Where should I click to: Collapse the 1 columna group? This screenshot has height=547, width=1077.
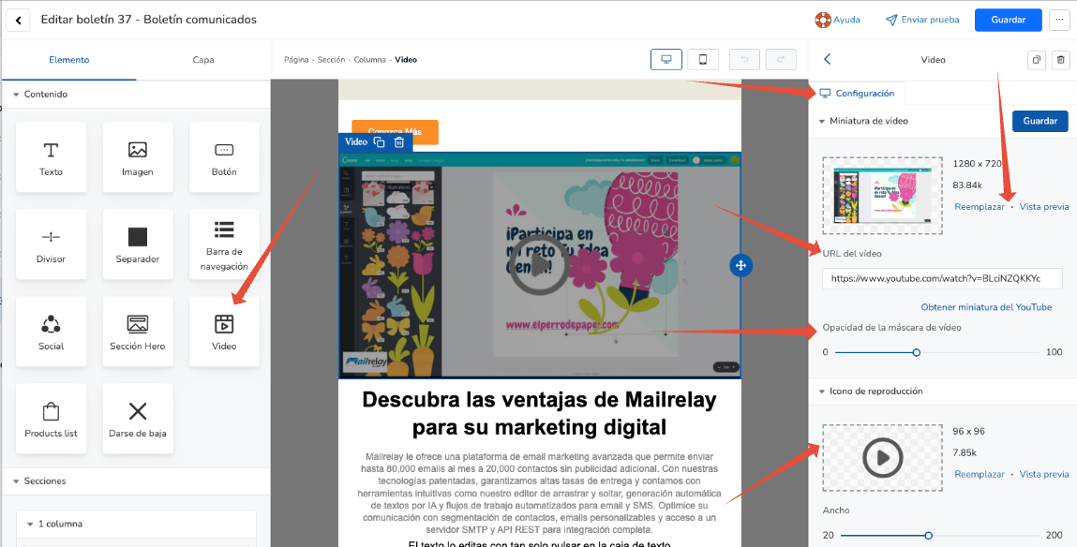coord(30,524)
